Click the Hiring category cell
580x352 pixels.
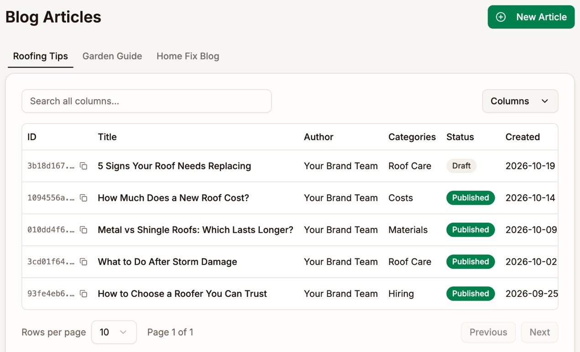tap(401, 294)
